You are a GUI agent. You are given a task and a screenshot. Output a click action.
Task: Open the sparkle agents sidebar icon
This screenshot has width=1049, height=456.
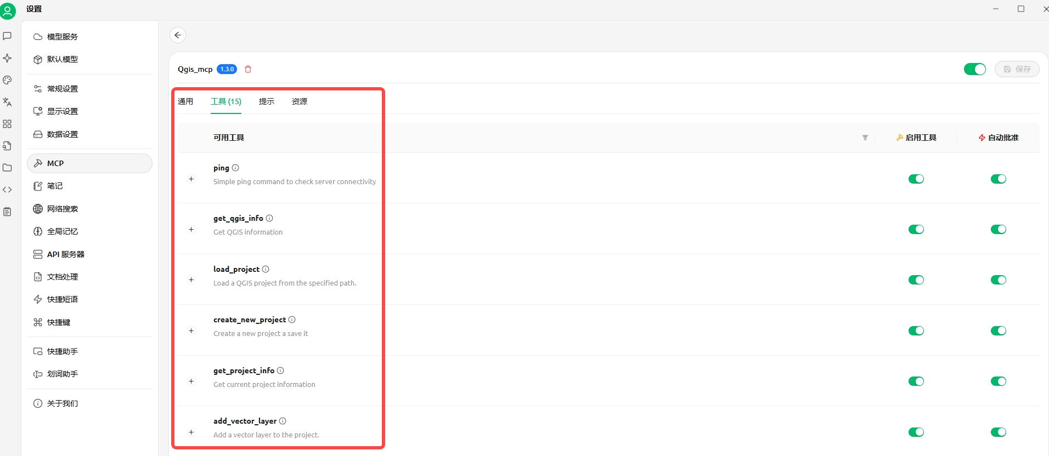[7, 58]
